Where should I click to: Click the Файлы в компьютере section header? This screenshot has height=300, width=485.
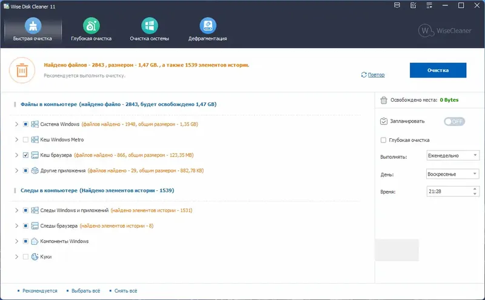click(118, 104)
